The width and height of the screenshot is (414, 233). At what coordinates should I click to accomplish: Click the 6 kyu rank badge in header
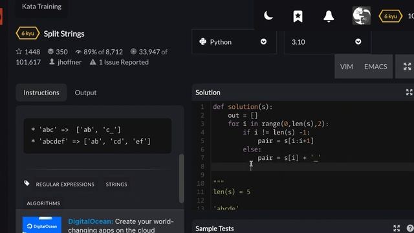[x=391, y=16]
